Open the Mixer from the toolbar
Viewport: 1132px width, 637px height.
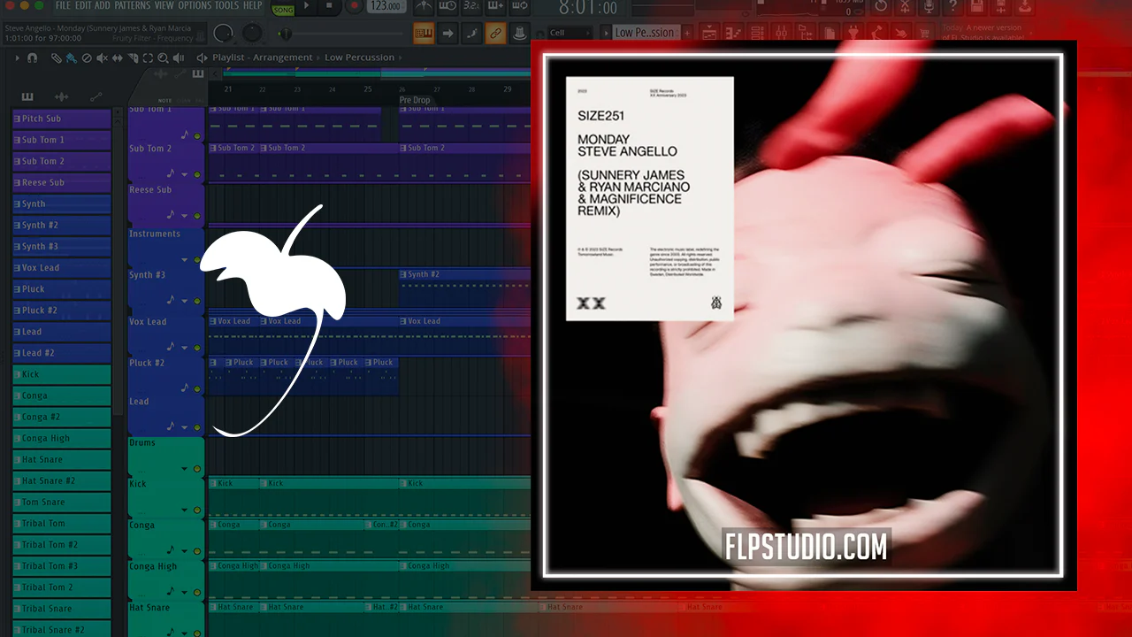pos(781,33)
